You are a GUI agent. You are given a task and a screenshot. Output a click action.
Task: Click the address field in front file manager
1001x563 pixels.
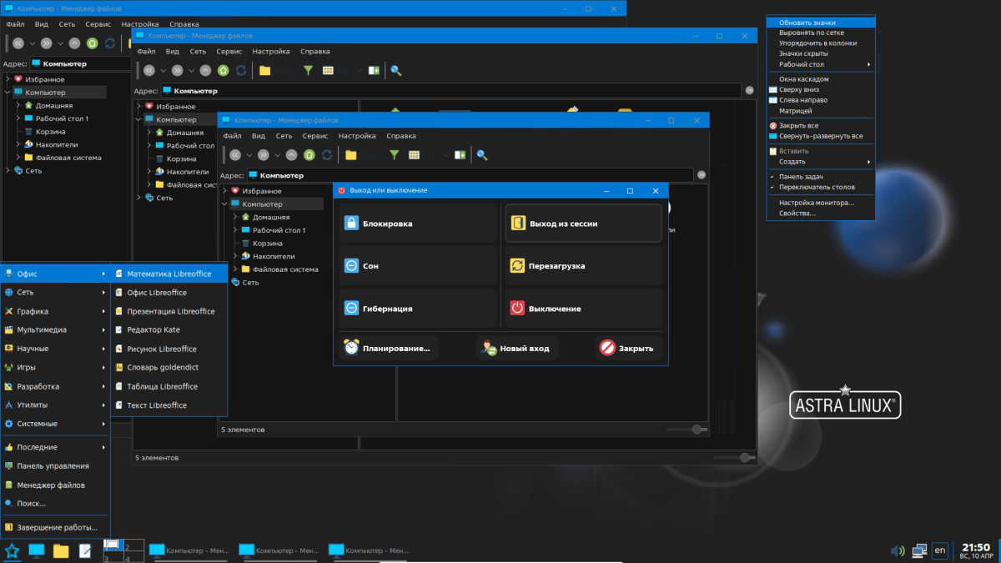point(470,175)
